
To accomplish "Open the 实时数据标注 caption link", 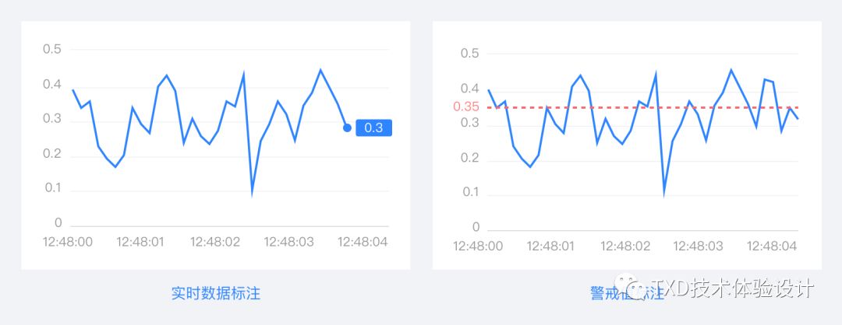I will (216, 293).
